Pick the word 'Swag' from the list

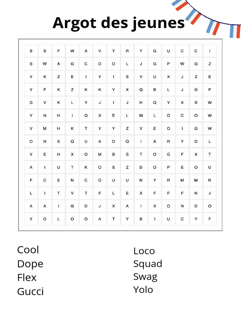pyautogui.click(x=145, y=276)
